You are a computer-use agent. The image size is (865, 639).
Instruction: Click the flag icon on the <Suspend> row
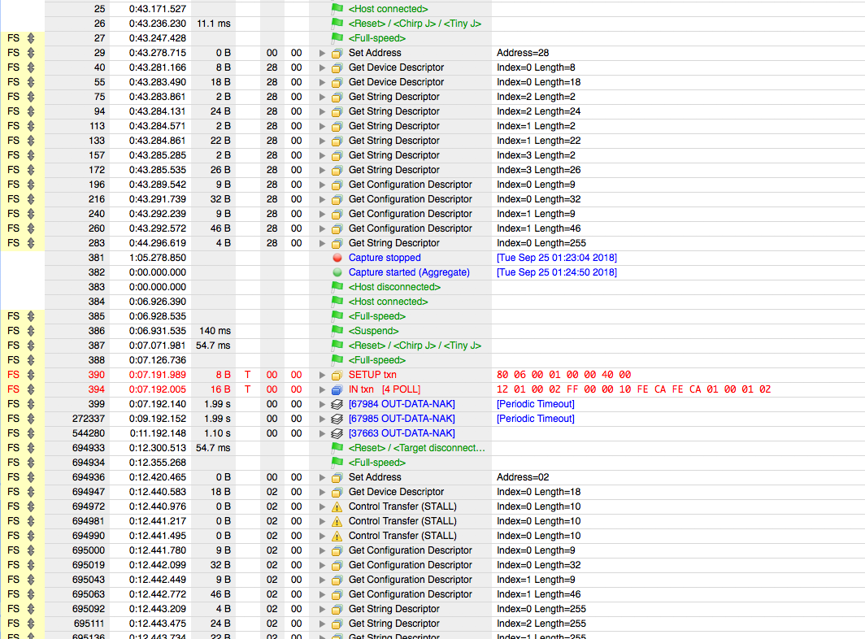[x=337, y=331]
